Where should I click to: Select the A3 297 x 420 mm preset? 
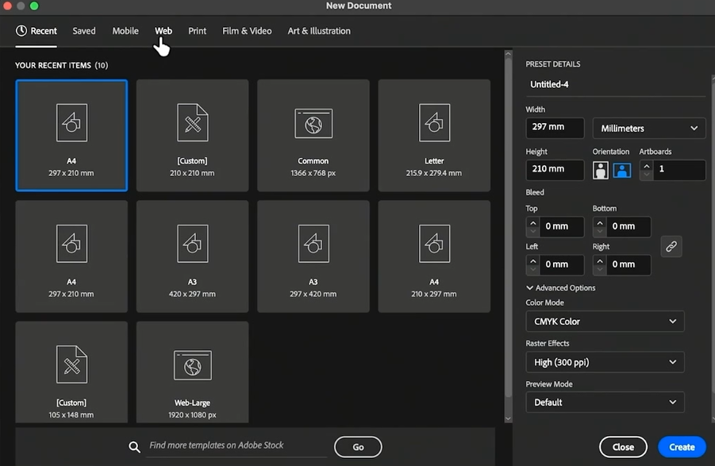click(313, 256)
